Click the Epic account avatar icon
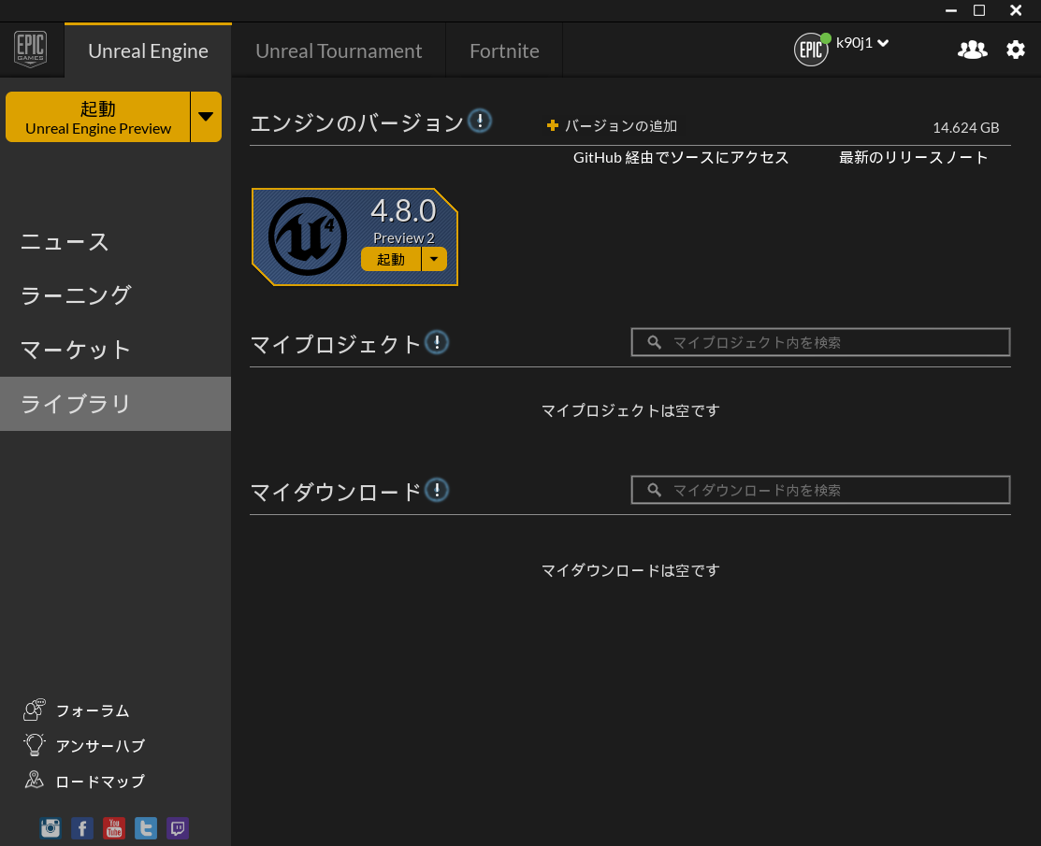Screen dimensions: 1041x846 point(811,50)
